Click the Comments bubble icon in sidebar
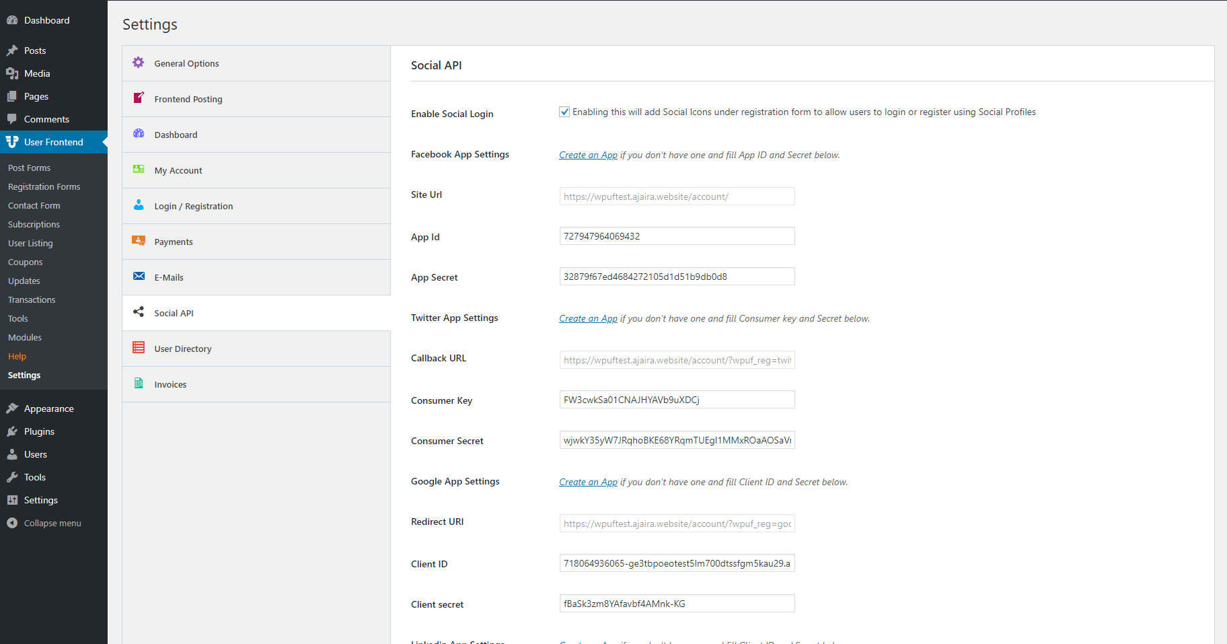 click(12, 119)
